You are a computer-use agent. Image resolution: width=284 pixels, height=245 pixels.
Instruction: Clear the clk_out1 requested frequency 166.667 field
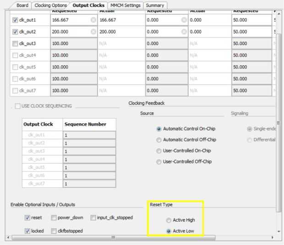93,20
